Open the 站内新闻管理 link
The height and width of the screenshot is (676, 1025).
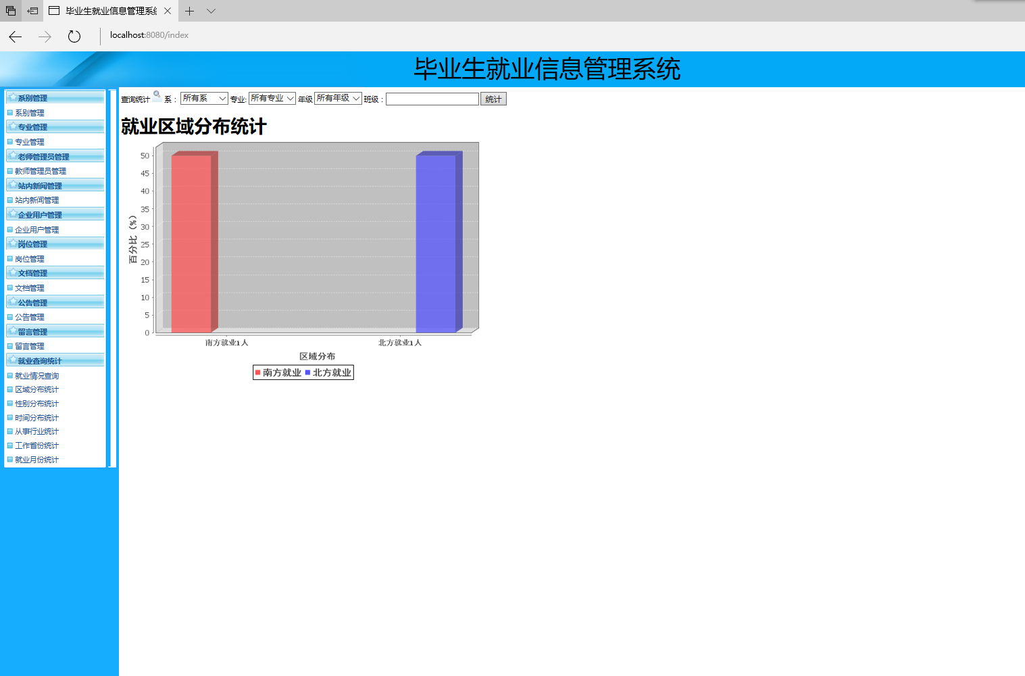coord(37,200)
